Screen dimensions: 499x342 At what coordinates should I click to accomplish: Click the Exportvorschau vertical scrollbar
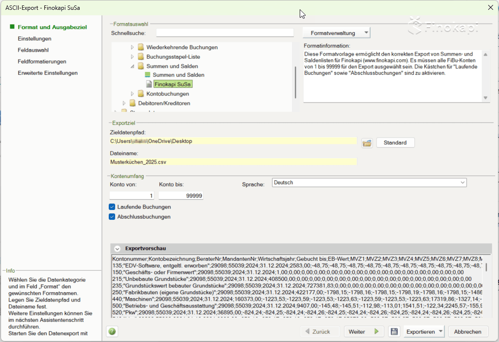(x=486, y=267)
